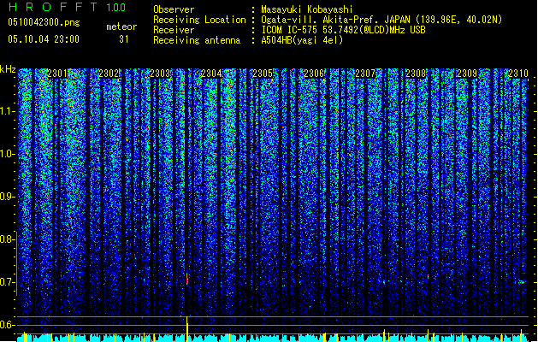Click the tall yellow spike in the level graph

point(187,329)
